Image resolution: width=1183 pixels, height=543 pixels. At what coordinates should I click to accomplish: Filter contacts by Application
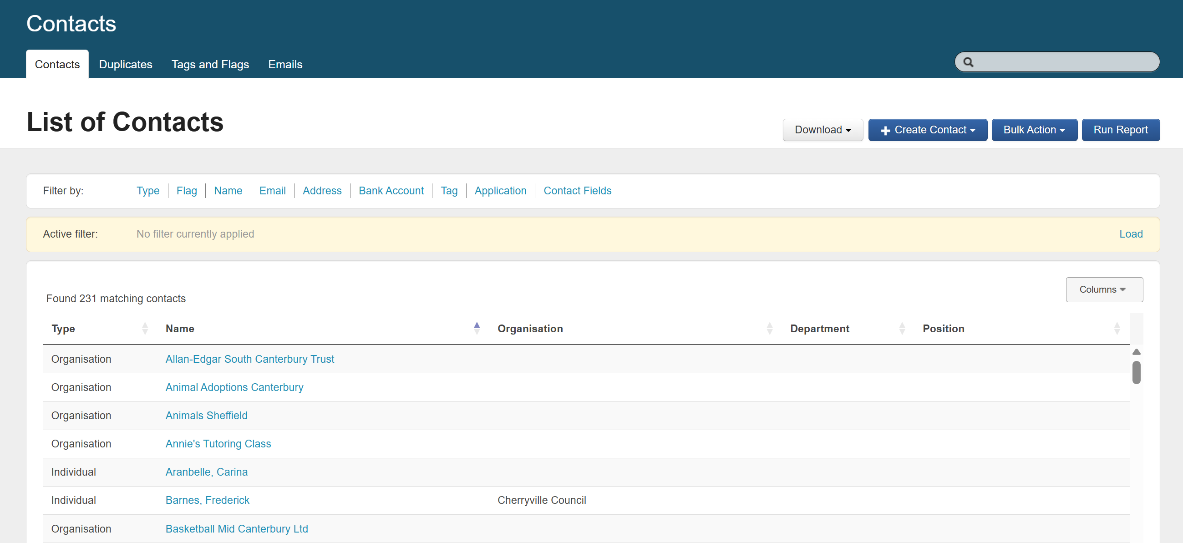501,191
